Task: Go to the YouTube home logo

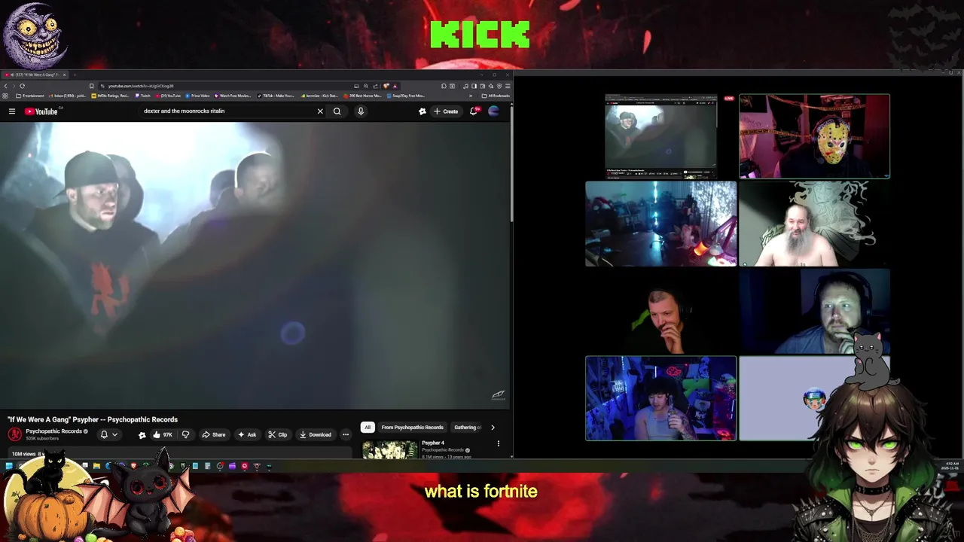Action: (x=41, y=111)
